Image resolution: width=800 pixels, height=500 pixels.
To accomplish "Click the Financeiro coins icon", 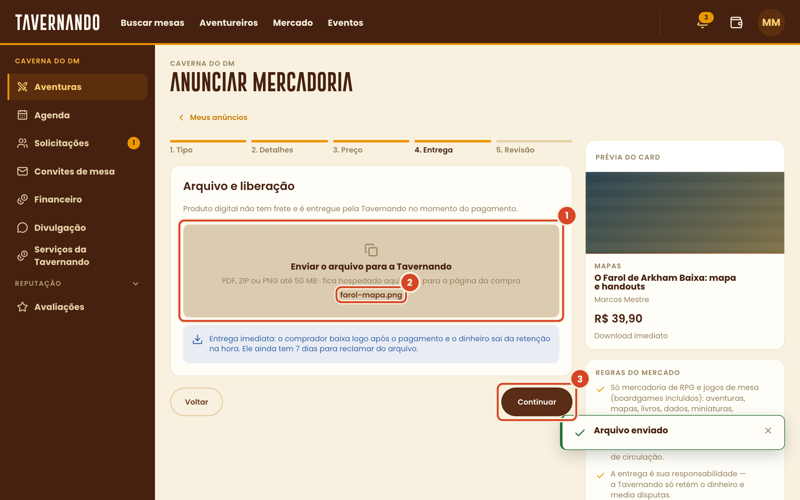I will [22, 199].
